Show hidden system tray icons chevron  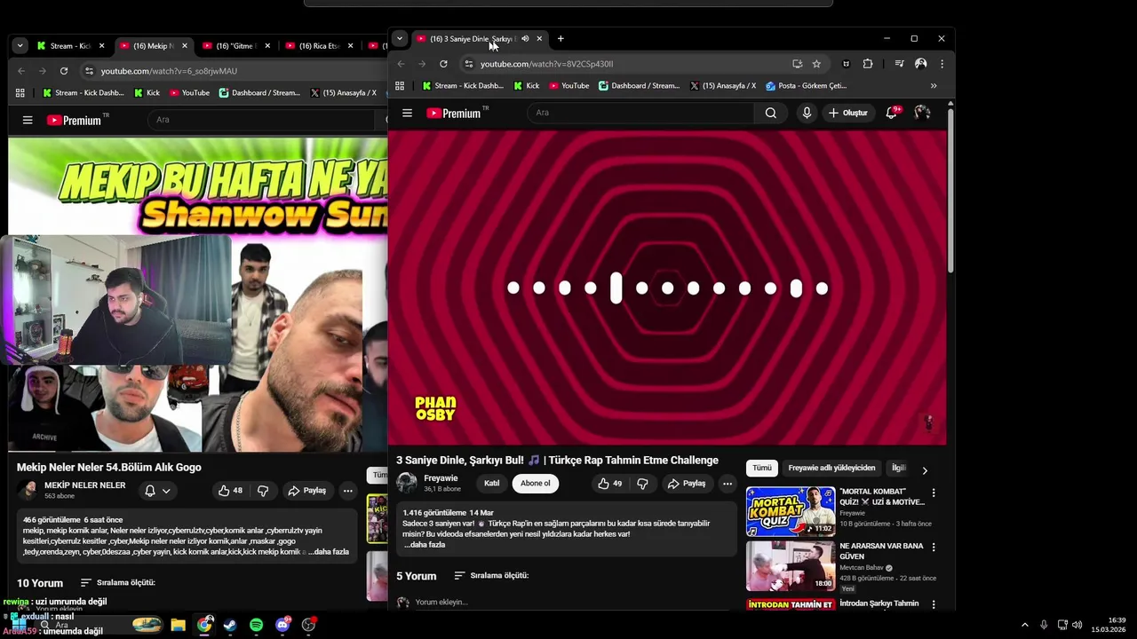click(x=1024, y=625)
